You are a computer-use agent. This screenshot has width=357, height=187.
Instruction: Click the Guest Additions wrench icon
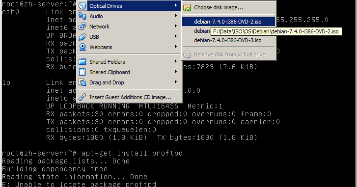(82, 97)
